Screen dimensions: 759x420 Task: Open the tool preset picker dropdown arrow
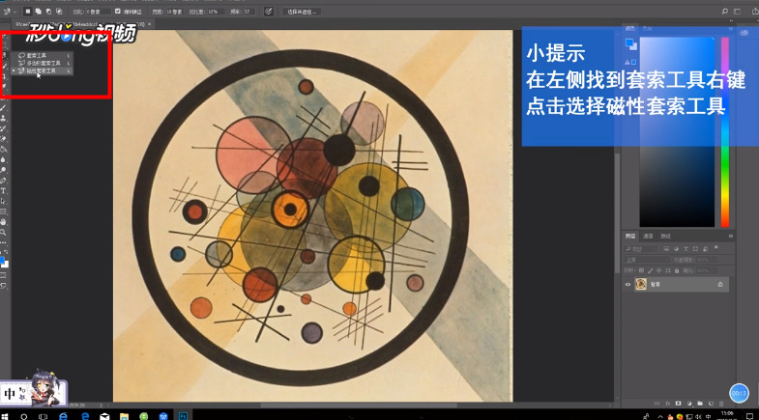[15, 12]
